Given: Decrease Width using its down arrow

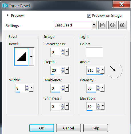Looking at the screenshot, I should click(x=27, y=90).
